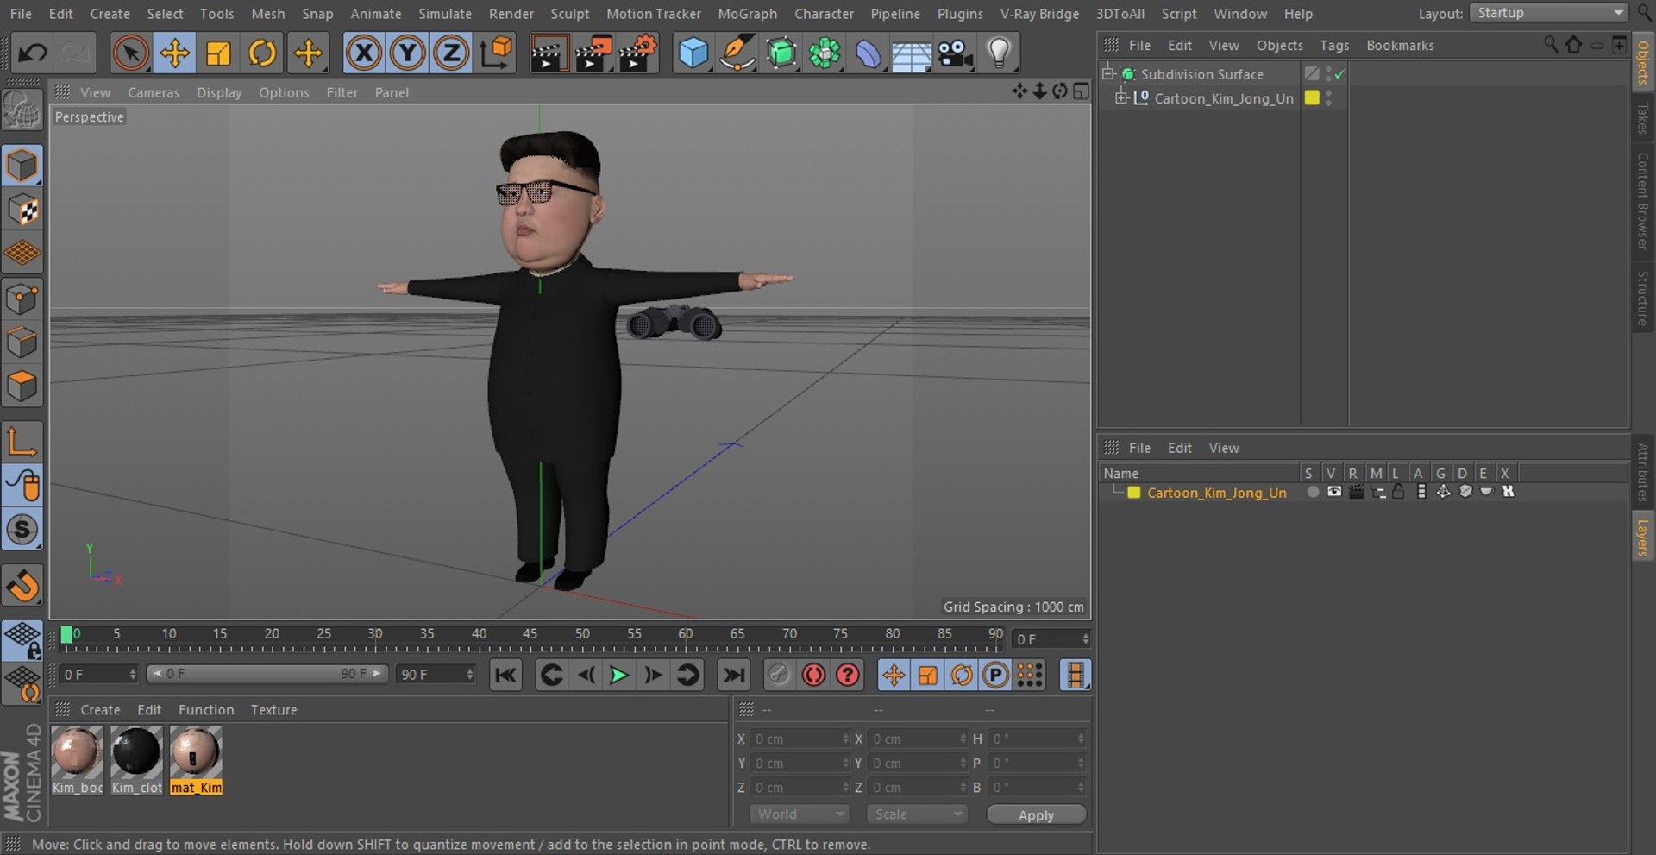1656x855 pixels.
Task: Click the yellow layer swatch of Cartoon_Kim_Jong_Un object
Action: click(x=1312, y=97)
